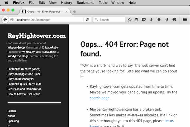Image resolution: width=190 pixels, height=127 pixels.
Task: Open the View menu
Action: 53,3
